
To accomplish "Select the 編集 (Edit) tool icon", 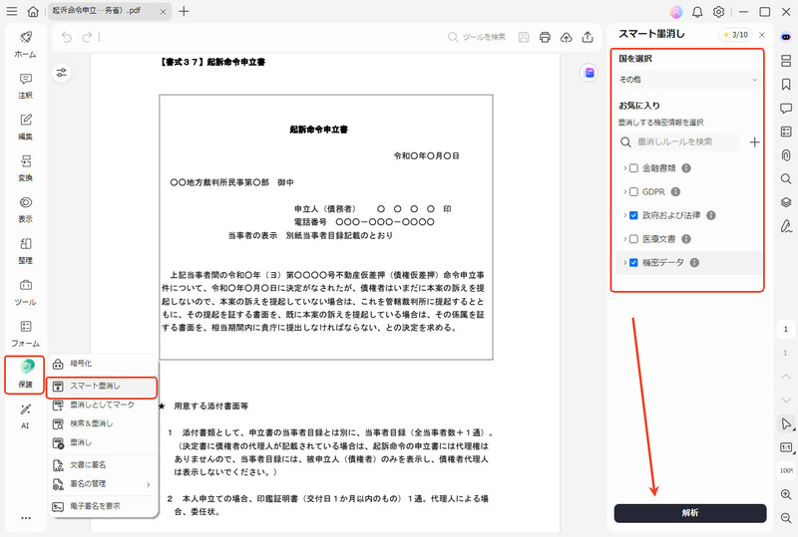I will click(x=25, y=126).
